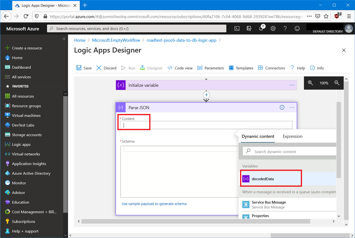
Task: Zoom out on the designer canvas
Action: click(x=337, y=83)
